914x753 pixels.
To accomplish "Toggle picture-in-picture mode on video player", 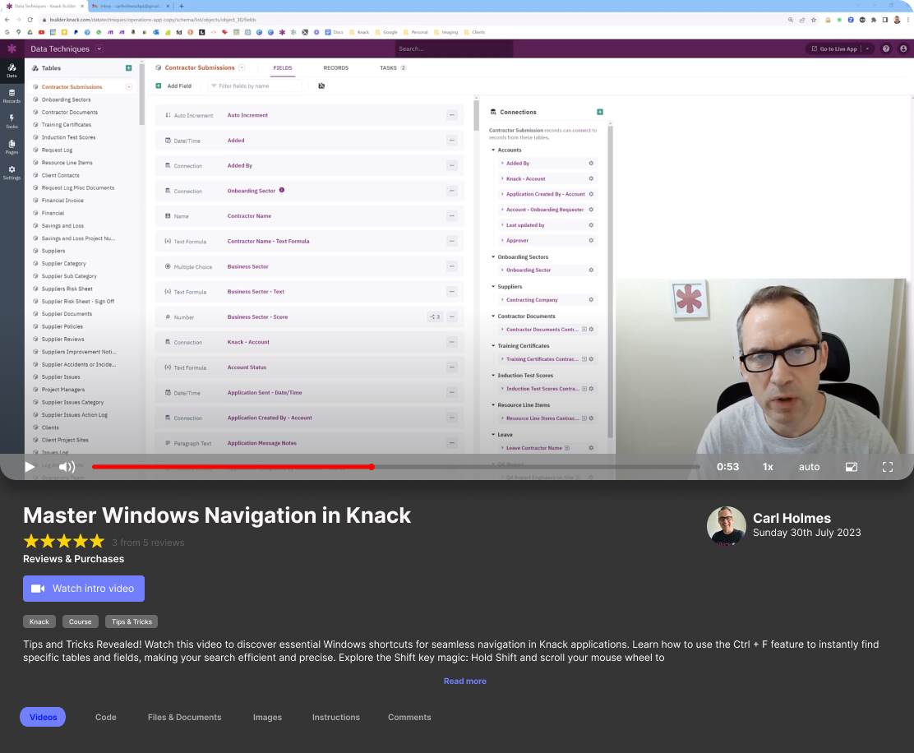I will (851, 467).
